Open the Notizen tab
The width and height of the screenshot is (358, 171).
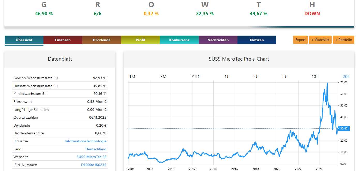click(257, 40)
